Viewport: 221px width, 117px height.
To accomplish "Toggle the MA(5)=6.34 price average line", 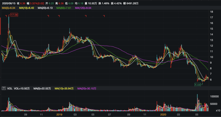I will coord(8,8).
